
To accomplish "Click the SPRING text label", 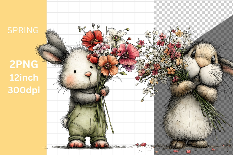I will [23, 30].
